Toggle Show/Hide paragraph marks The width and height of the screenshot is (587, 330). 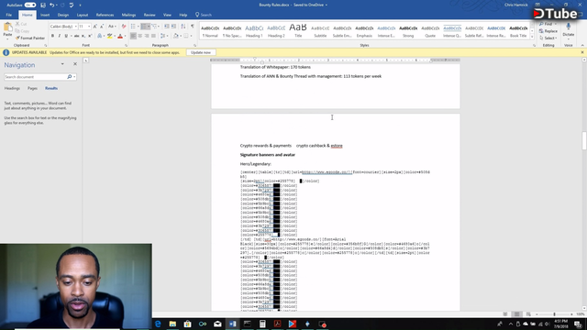193,27
